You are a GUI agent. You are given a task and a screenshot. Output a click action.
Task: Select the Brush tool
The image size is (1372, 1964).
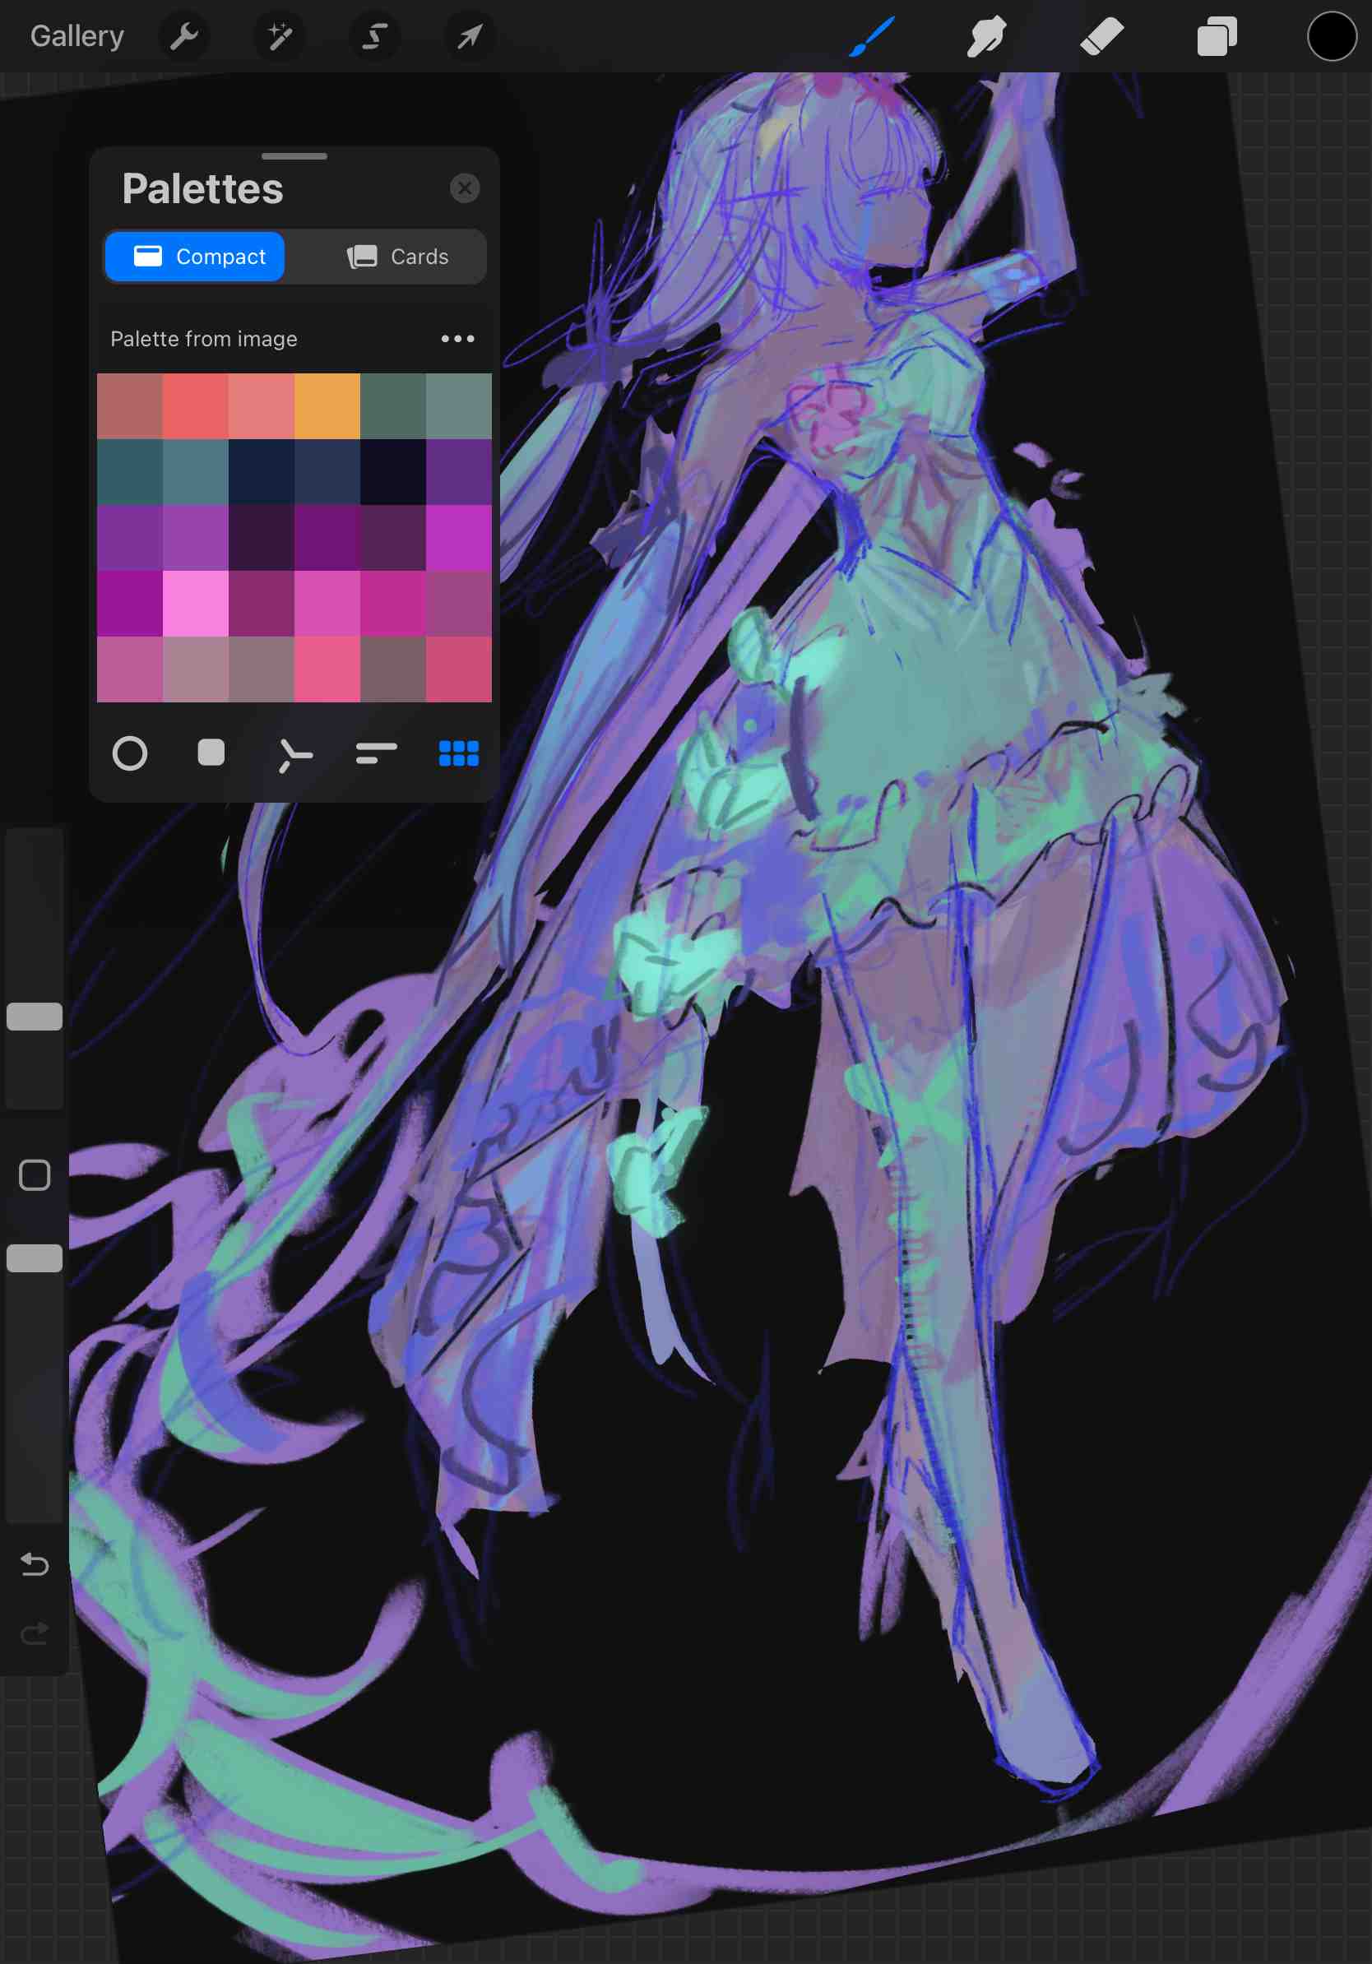click(x=872, y=37)
